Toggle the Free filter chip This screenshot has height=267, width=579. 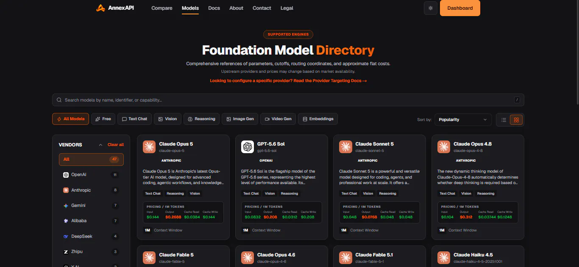coord(103,119)
